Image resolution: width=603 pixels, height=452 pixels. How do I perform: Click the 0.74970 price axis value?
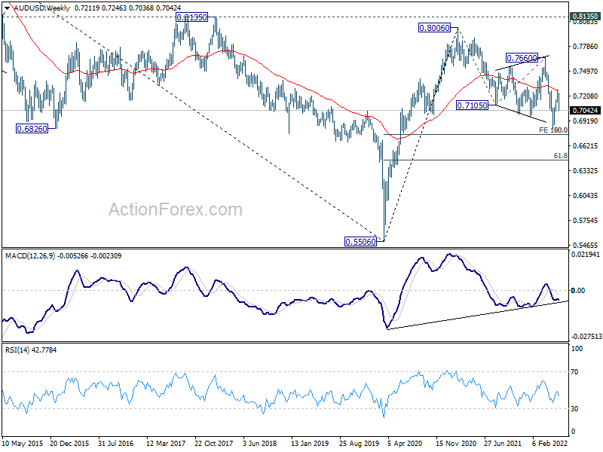pos(586,72)
